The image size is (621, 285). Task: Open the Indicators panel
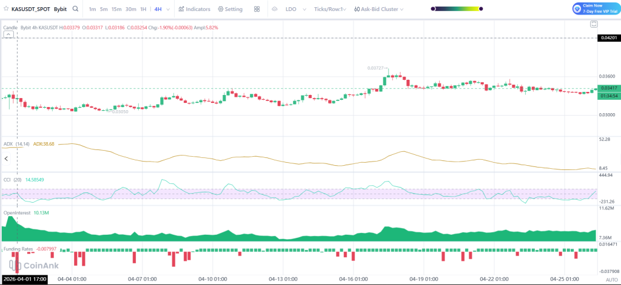point(195,9)
